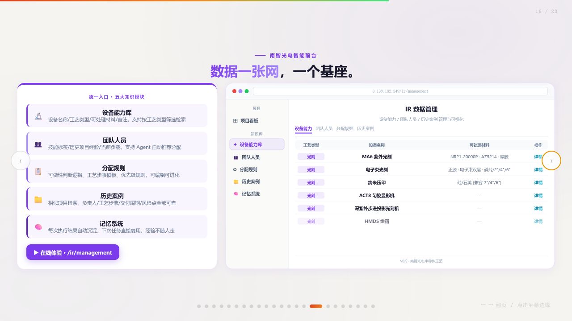Open 详情 for HMDS 烘箱

tap(538, 222)
